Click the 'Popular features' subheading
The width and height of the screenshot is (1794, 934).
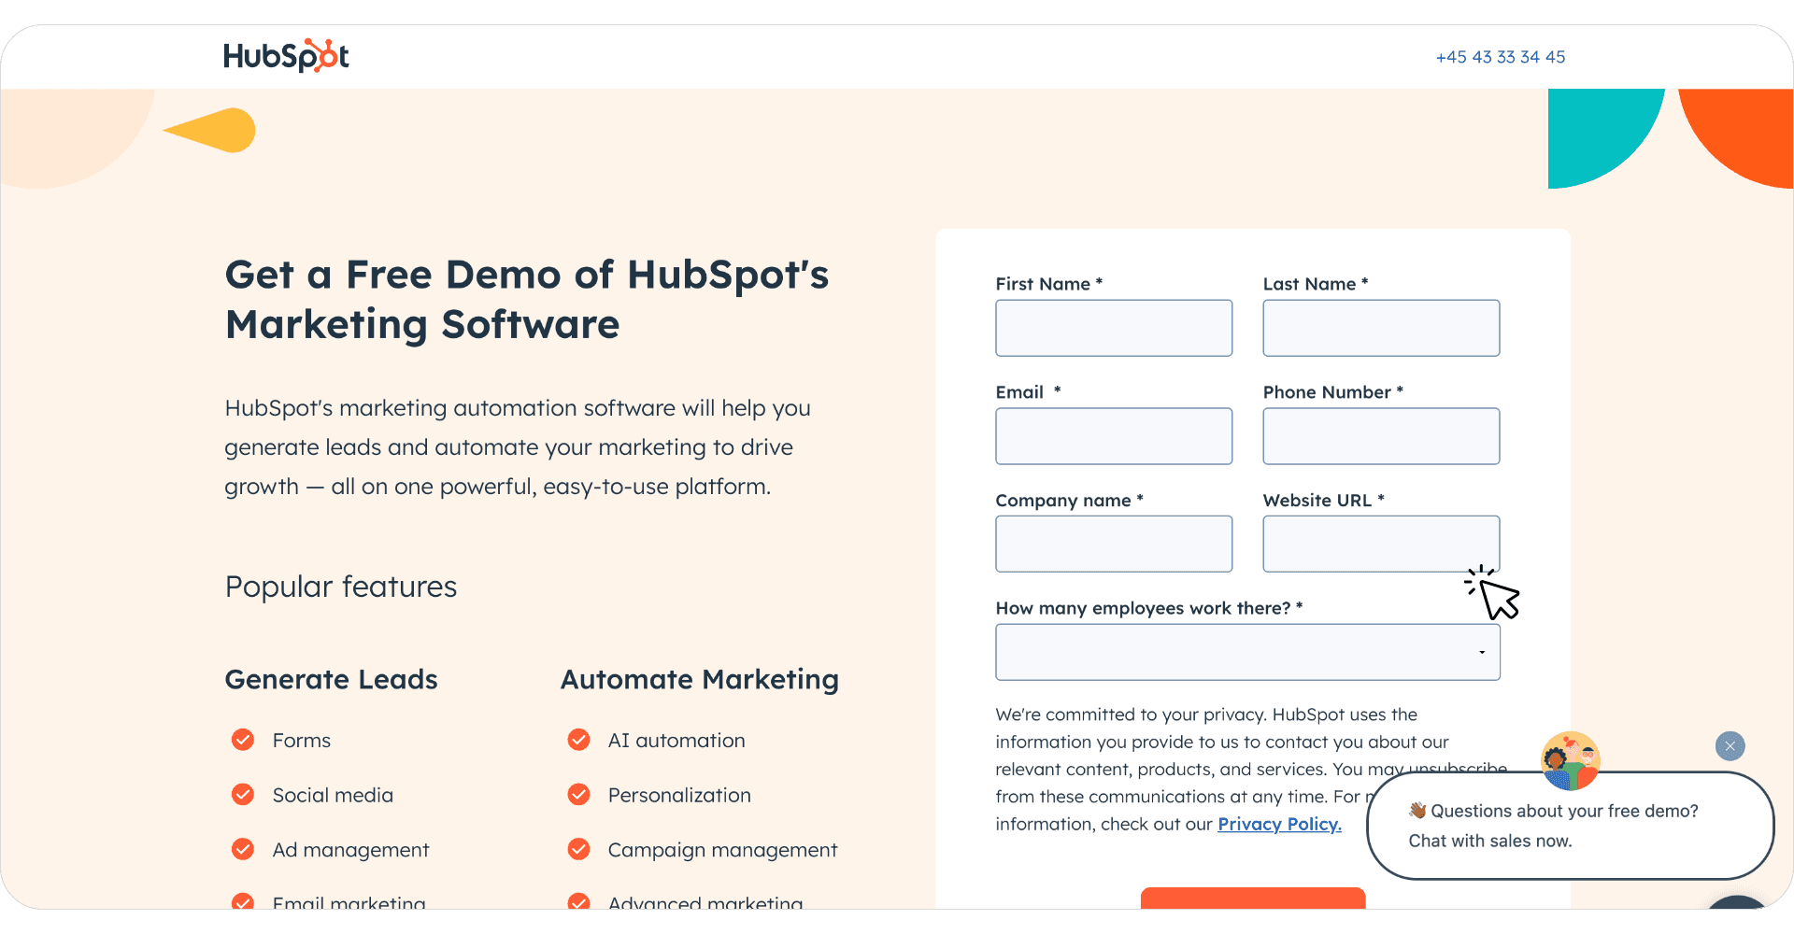tap(341, 587)
